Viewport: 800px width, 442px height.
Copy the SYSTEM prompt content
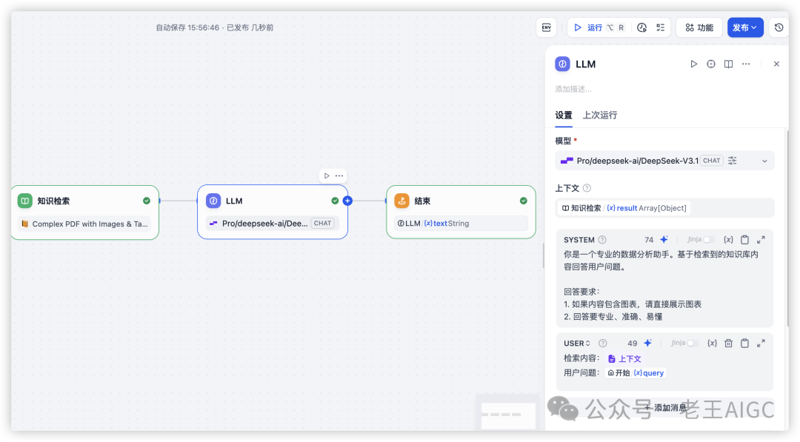click(x=744, y=240)
